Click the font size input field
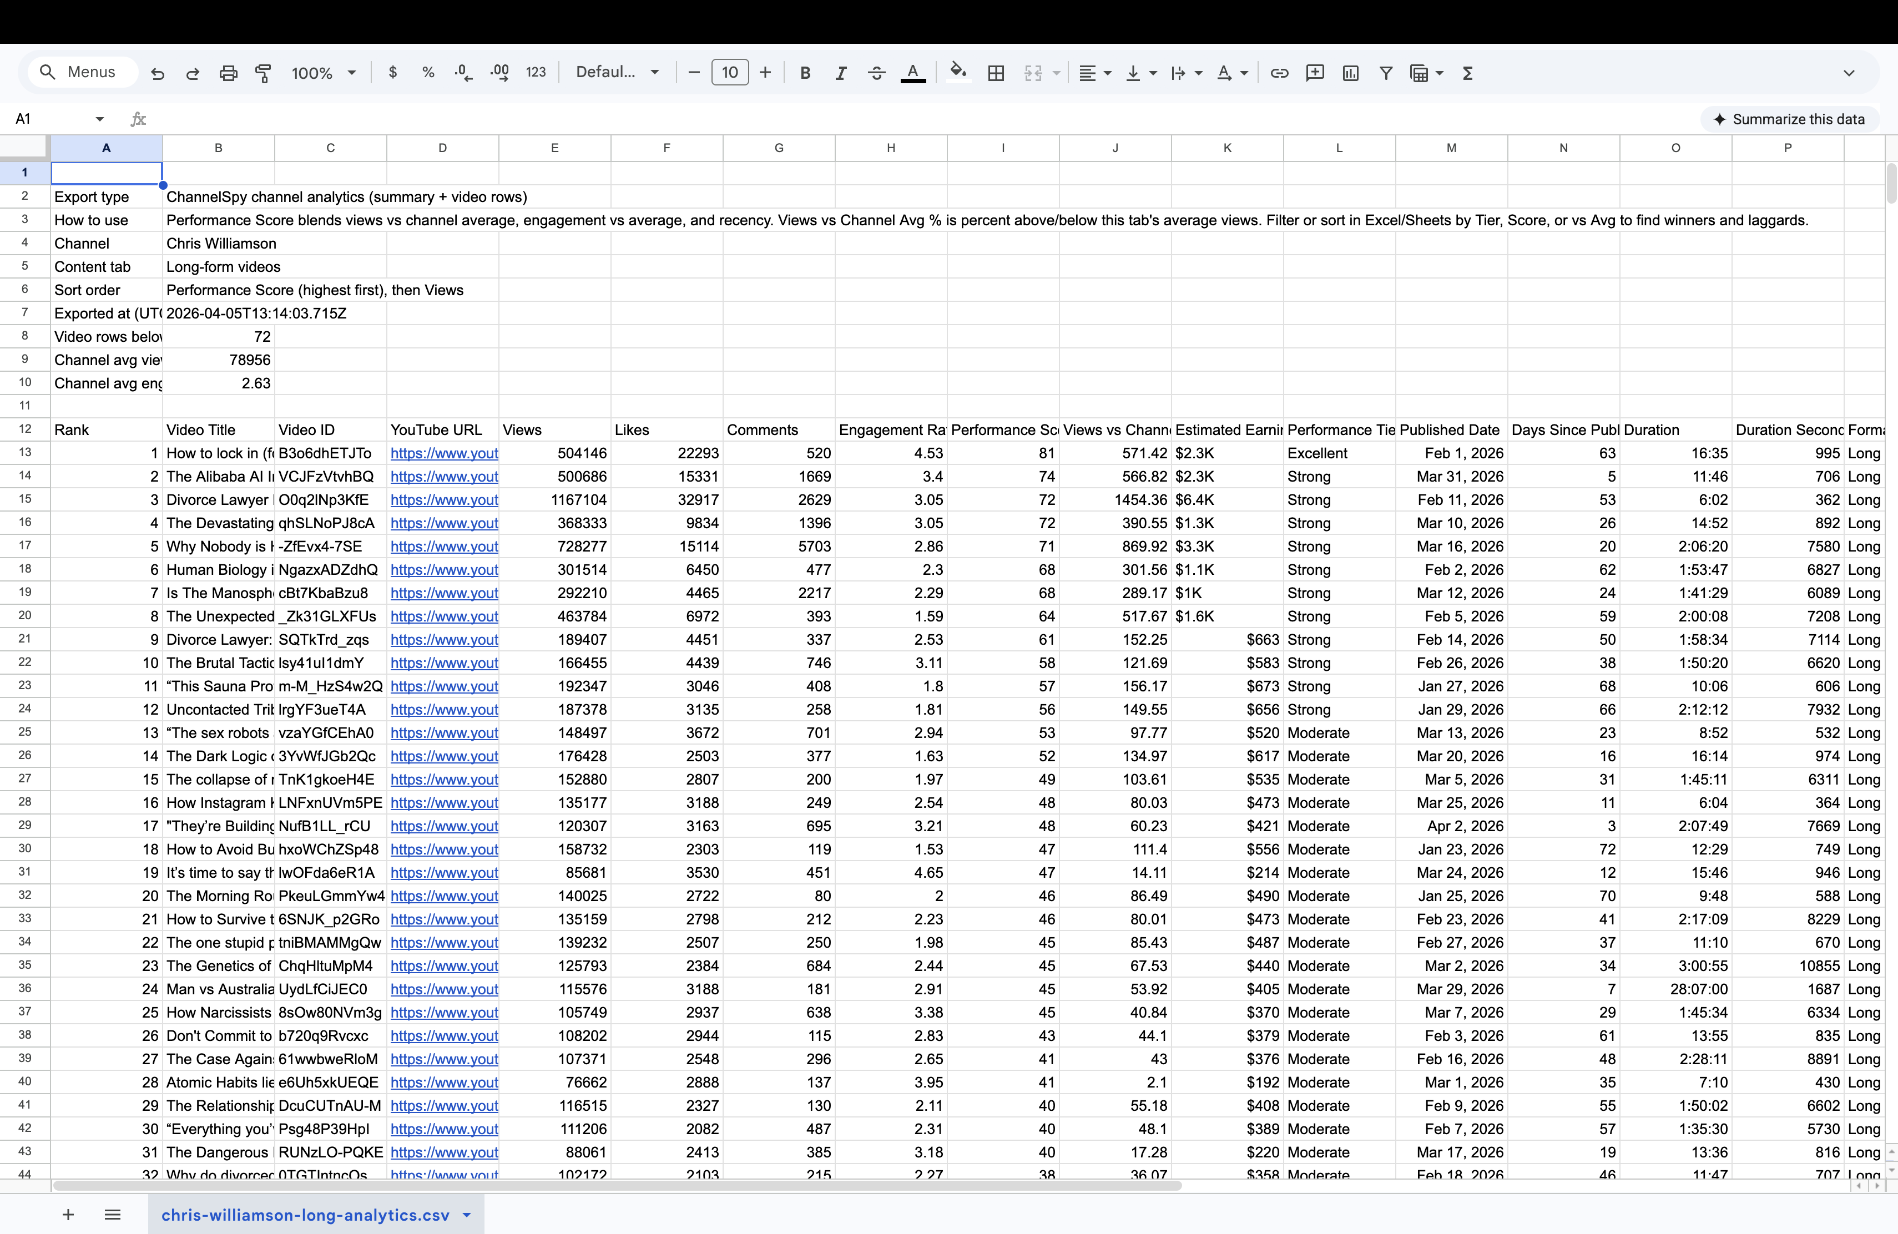1898x1234 pixels. click(x=729, y=73)
